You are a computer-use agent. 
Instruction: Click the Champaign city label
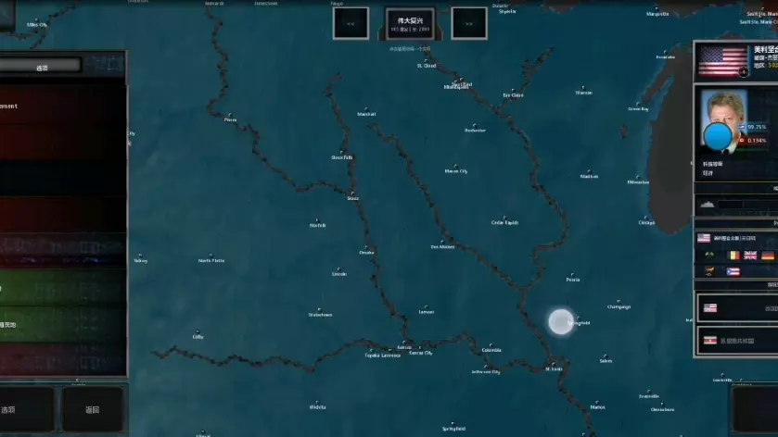(619, 307)
